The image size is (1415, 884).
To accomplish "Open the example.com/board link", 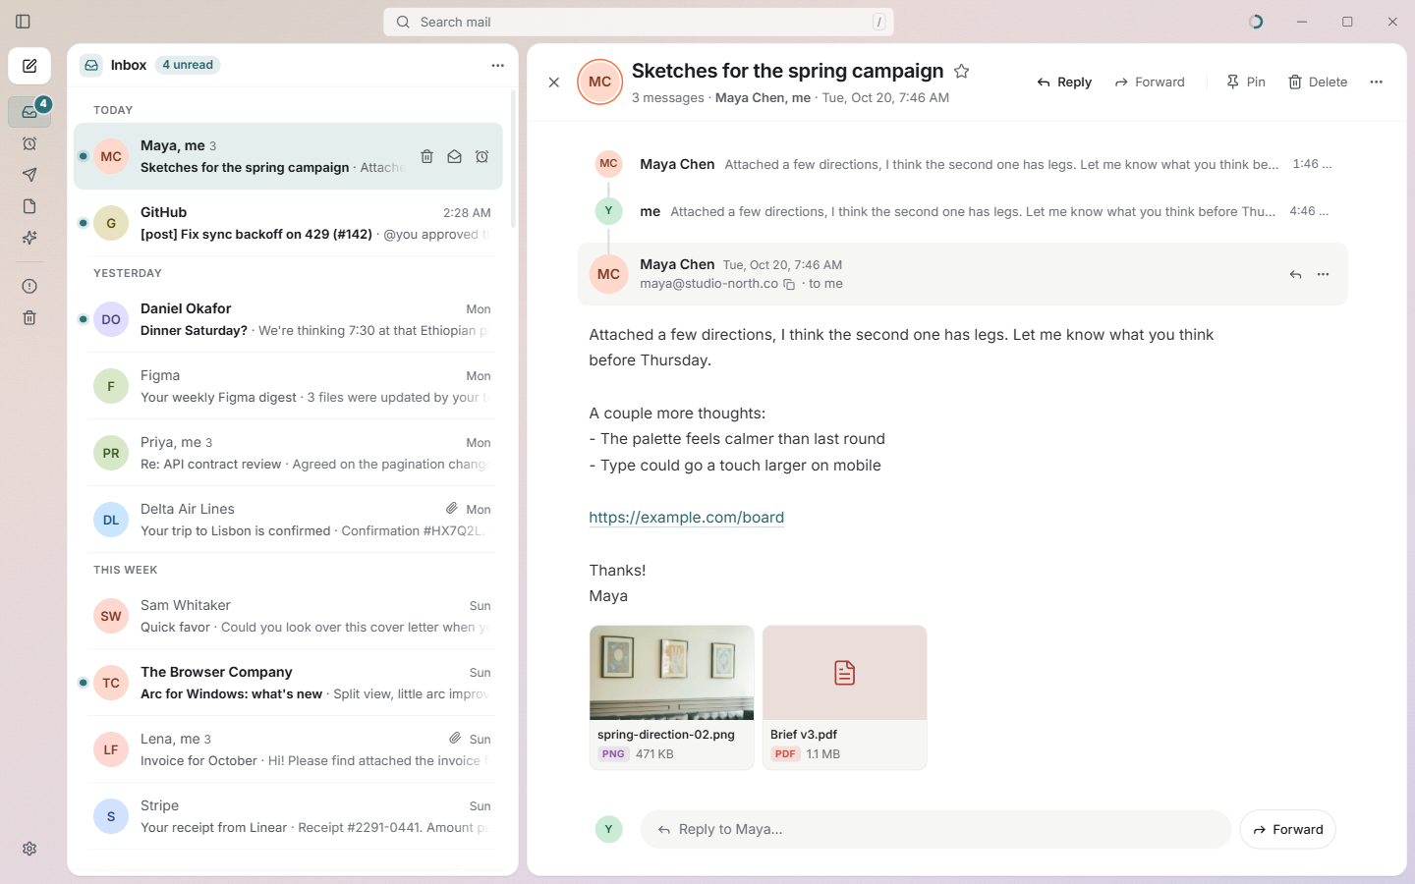I will (x=686, y=518).
